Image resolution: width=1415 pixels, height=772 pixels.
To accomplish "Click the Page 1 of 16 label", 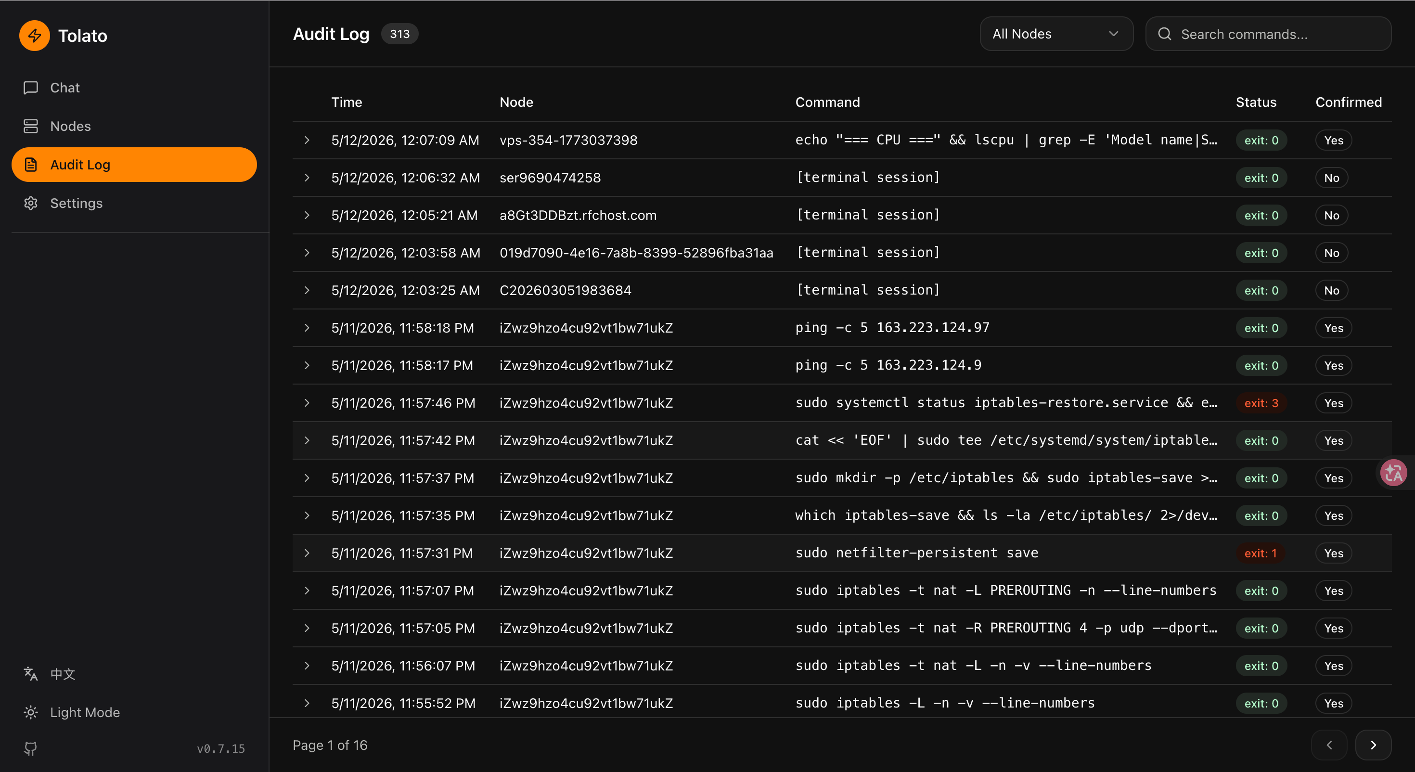I will click(330, 746).
